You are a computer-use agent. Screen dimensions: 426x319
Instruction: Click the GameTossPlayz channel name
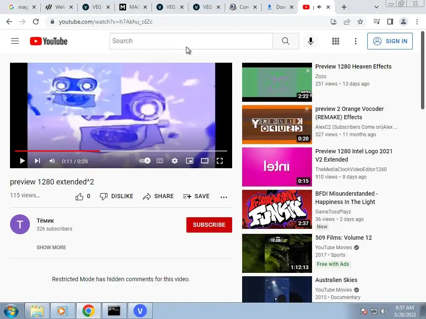point(333,211)
